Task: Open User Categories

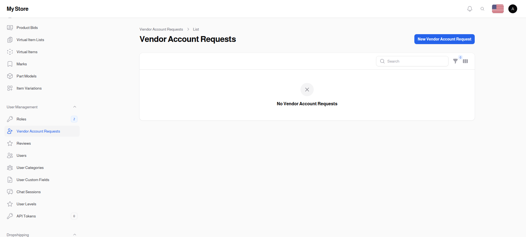Action: pos(42,168)
